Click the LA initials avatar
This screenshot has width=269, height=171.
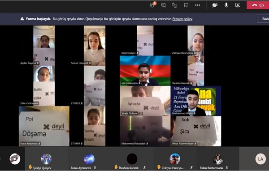[260, 159]
